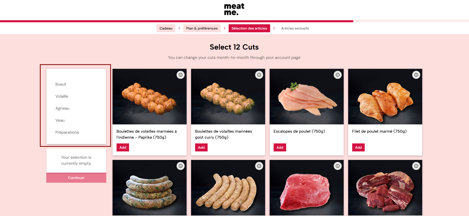The height and width of the screenshot is (216, 469).
Task: Open info icon on Escalopes de poulet
Action: (338, 75)
